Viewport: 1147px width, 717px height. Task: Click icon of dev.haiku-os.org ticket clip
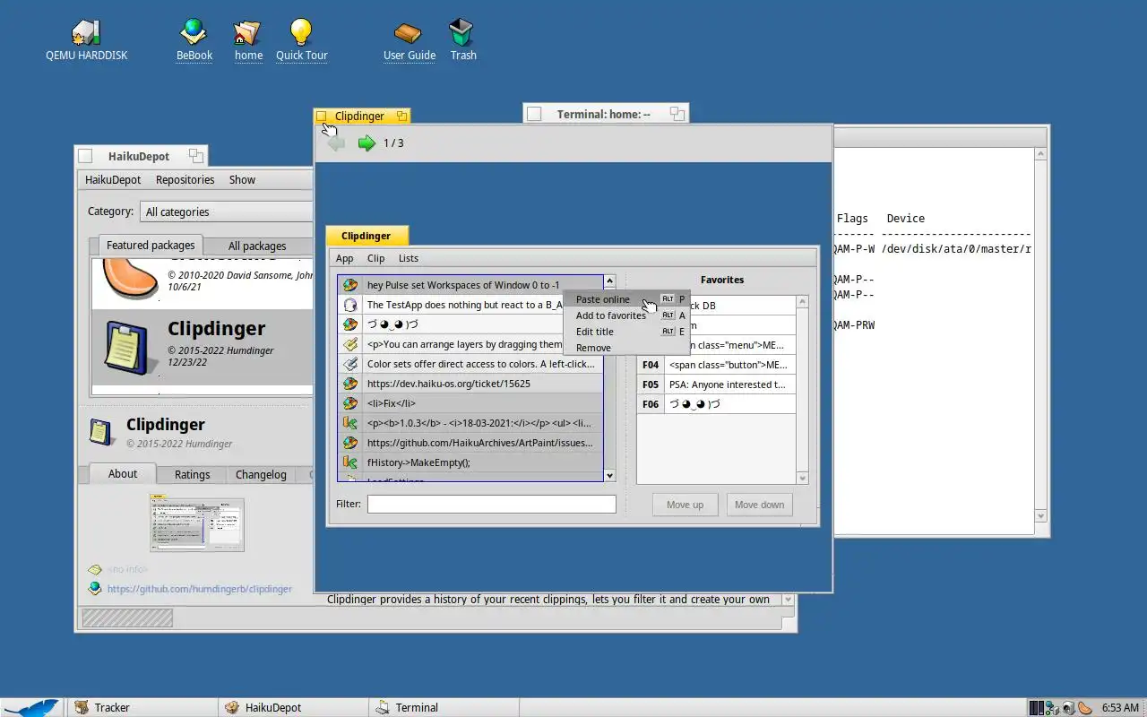click(x=350, y=384)
